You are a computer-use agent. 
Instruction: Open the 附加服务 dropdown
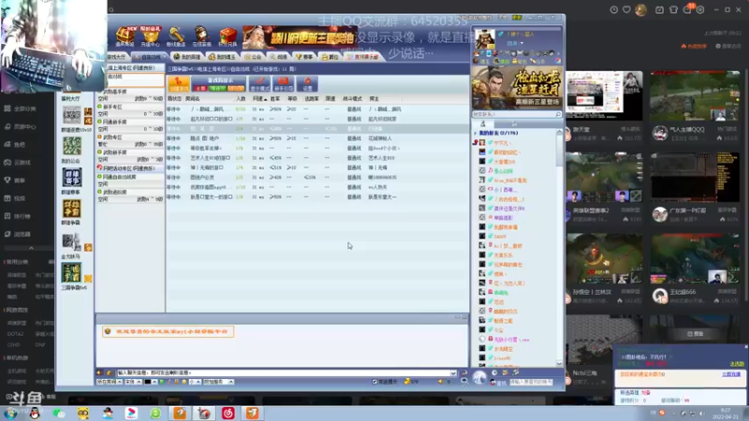tap(218, 382)
